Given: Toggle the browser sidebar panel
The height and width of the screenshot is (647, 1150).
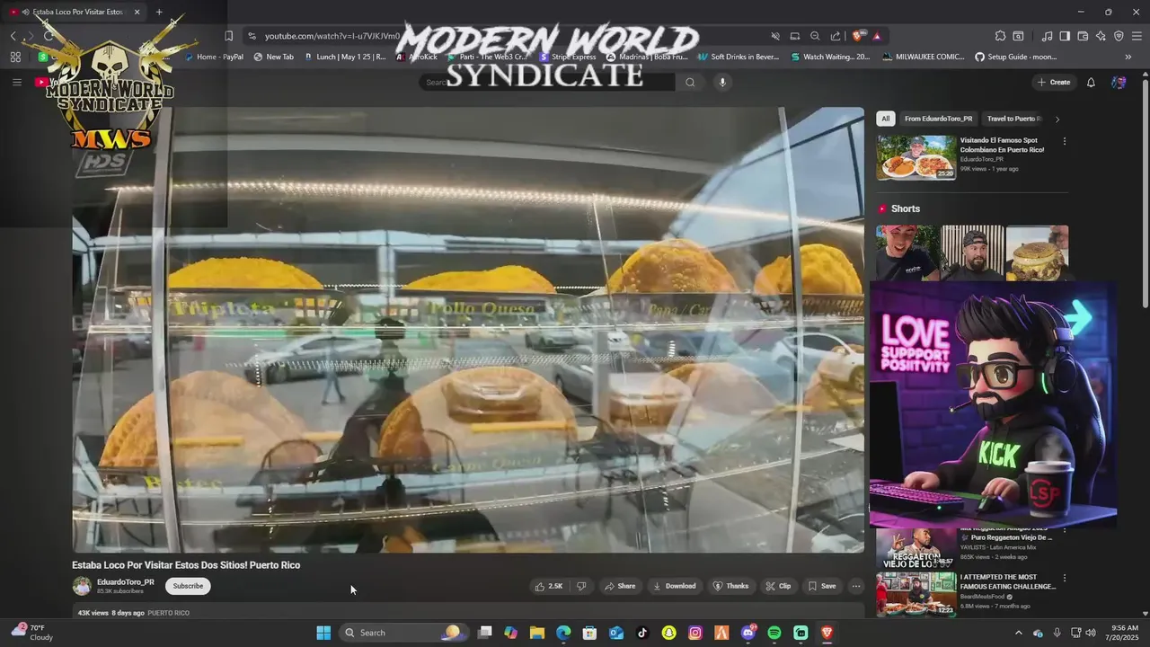Looking at the screenshot, I should (1065, 36).
